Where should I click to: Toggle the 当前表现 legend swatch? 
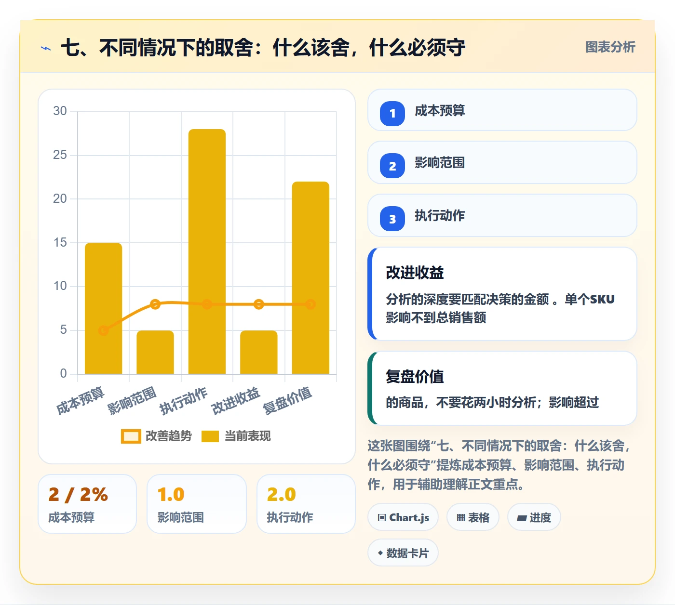[x=210, y=436]
